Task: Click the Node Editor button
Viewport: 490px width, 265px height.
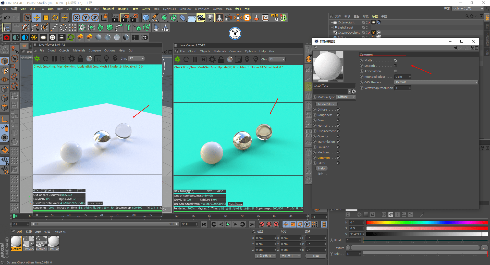Action: tap(326, 104)
